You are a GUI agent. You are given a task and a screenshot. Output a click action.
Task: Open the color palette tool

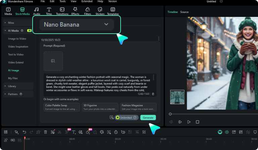coord(102,132)
